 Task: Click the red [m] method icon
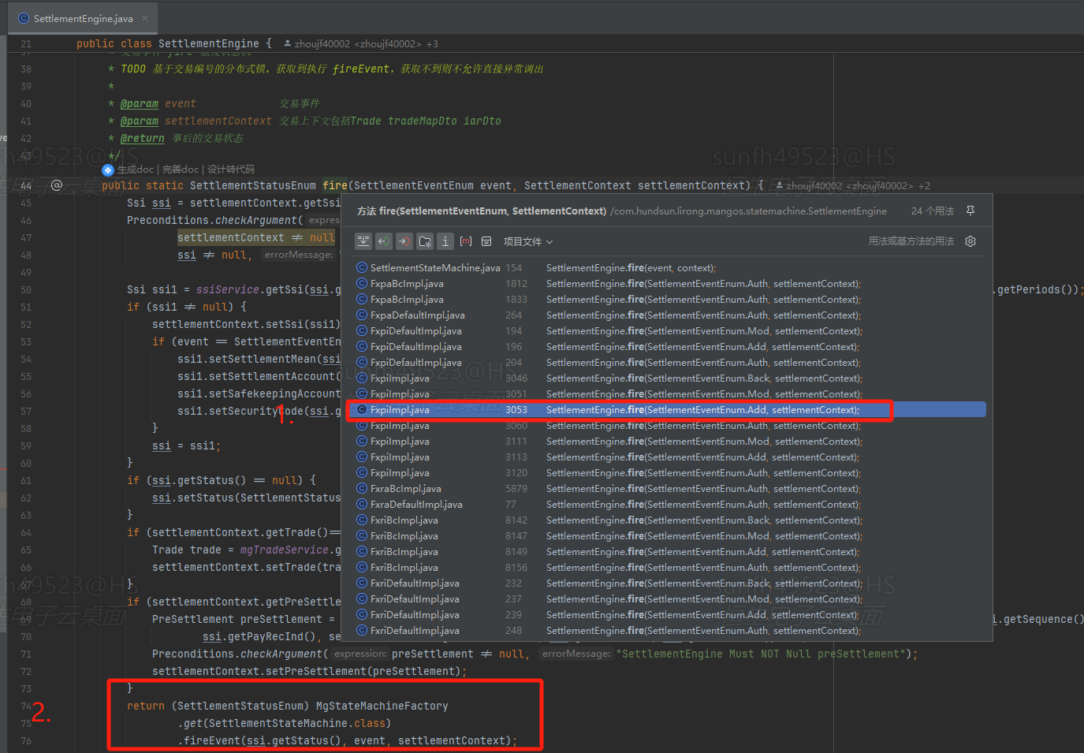tap(466, 241)
